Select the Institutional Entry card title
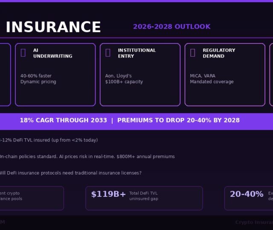Viewport: 273px width, 230px height. (136, 53)
